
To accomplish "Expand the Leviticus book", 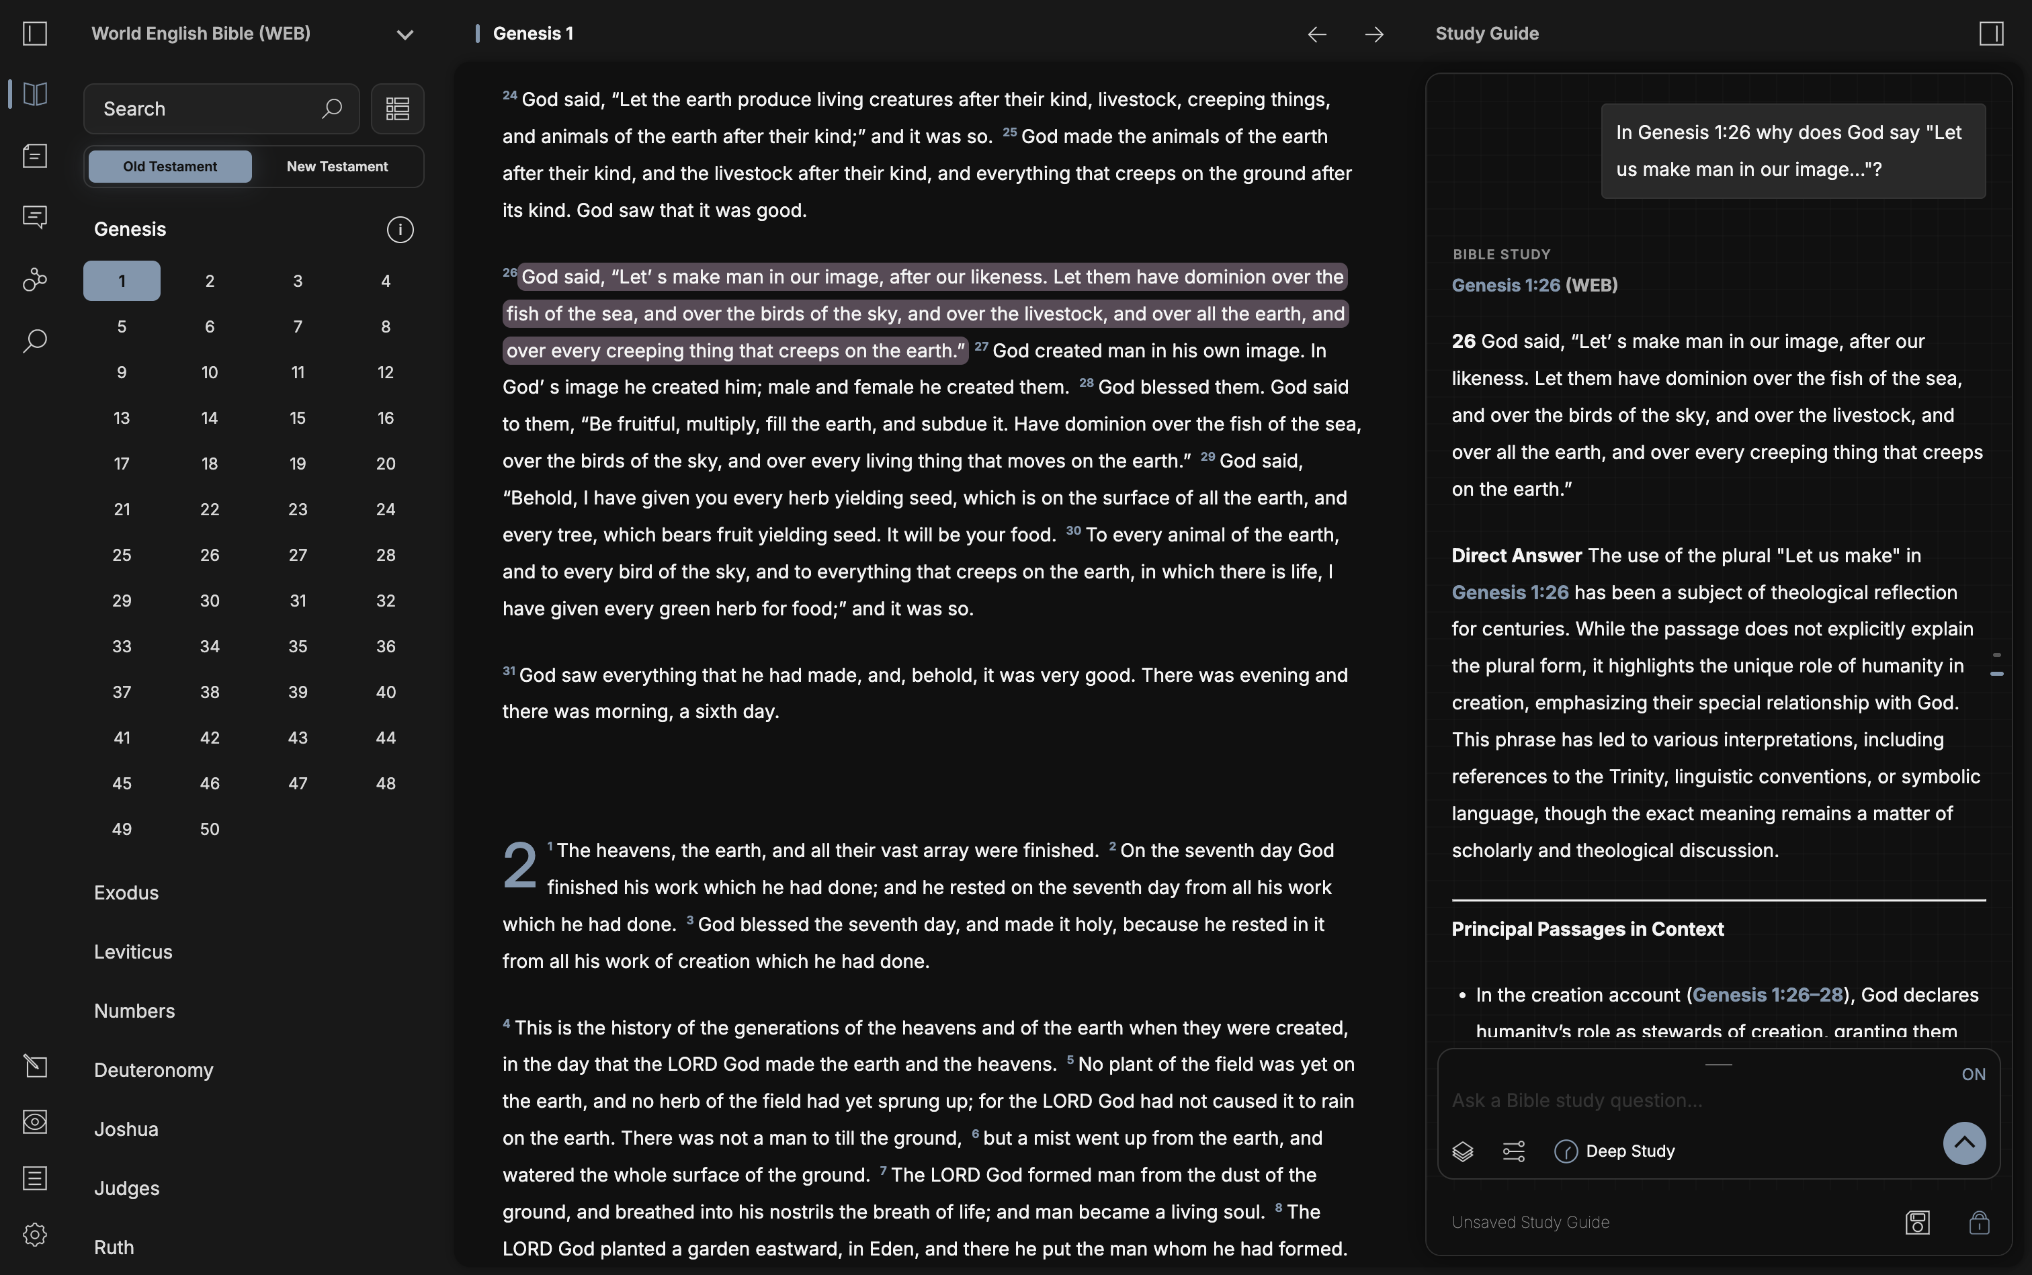I will click(x=133, y=952).
